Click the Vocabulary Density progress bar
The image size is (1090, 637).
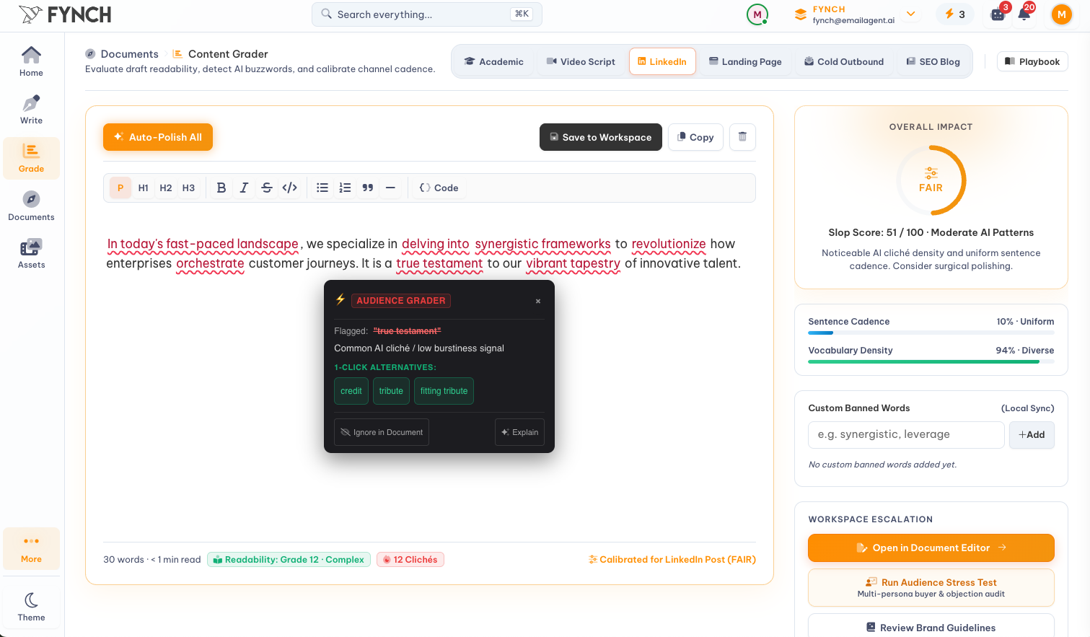point(931,361)
